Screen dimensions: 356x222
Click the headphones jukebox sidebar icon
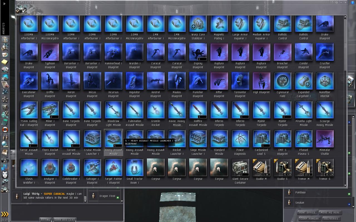pyautogui.click(x=5, y=160)
